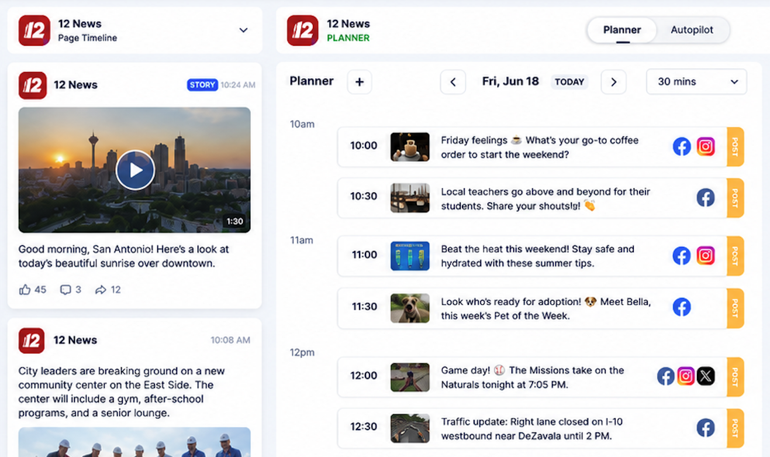Click "Game day! The Missions" post text
Screen dimensions: 770x457
pos(533,377)
